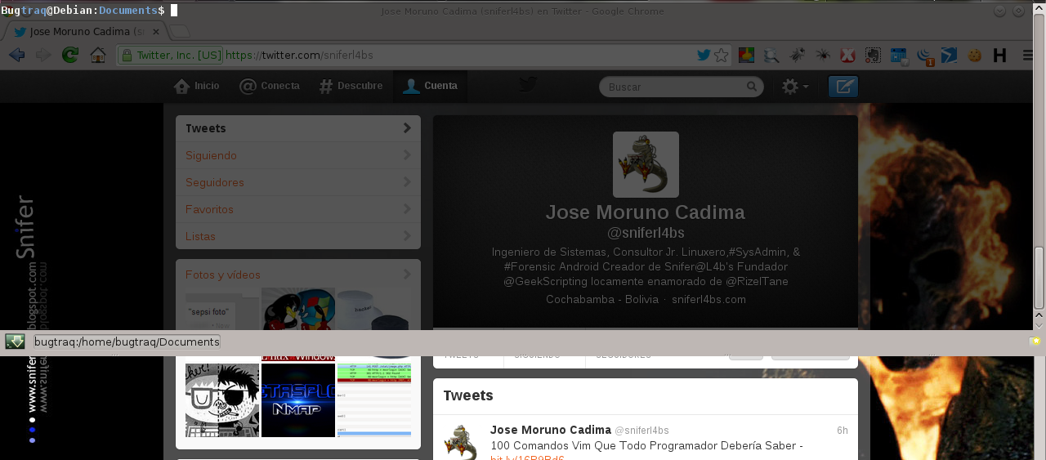Click Chrome's forward navigation arrow
This screenshot has height=460, width=1046.
43,55
